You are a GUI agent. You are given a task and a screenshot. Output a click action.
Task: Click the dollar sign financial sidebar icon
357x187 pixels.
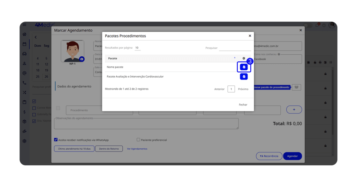click(24, 112)
